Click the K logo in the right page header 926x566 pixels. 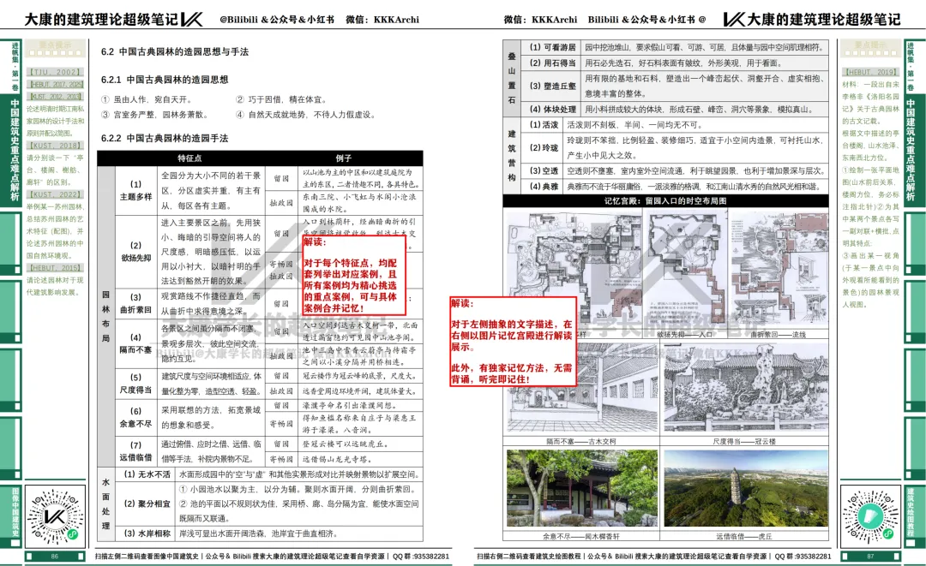[734, 20]
